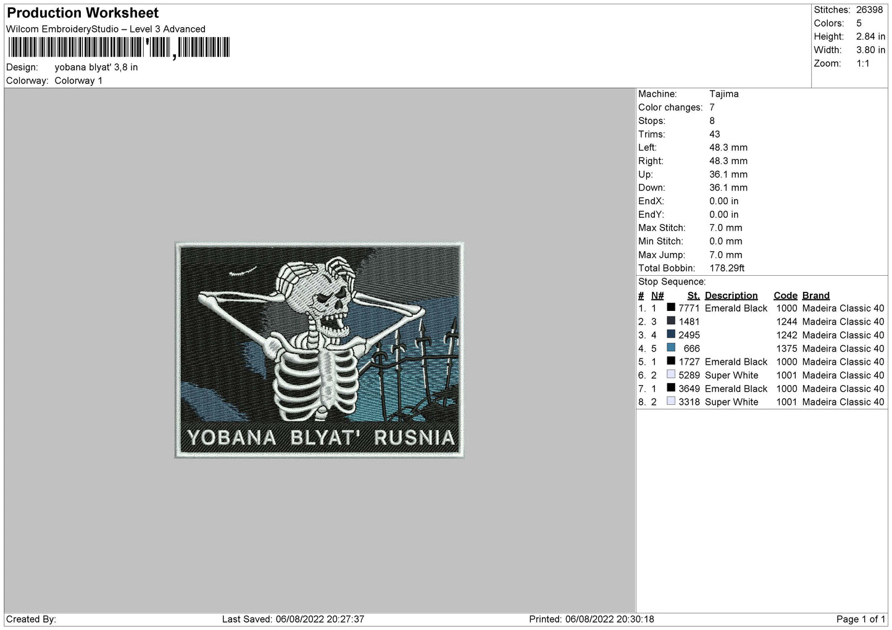Select the teal blue swatch for stop 666
Screen dimensions: 892x630
pos(671,348)
